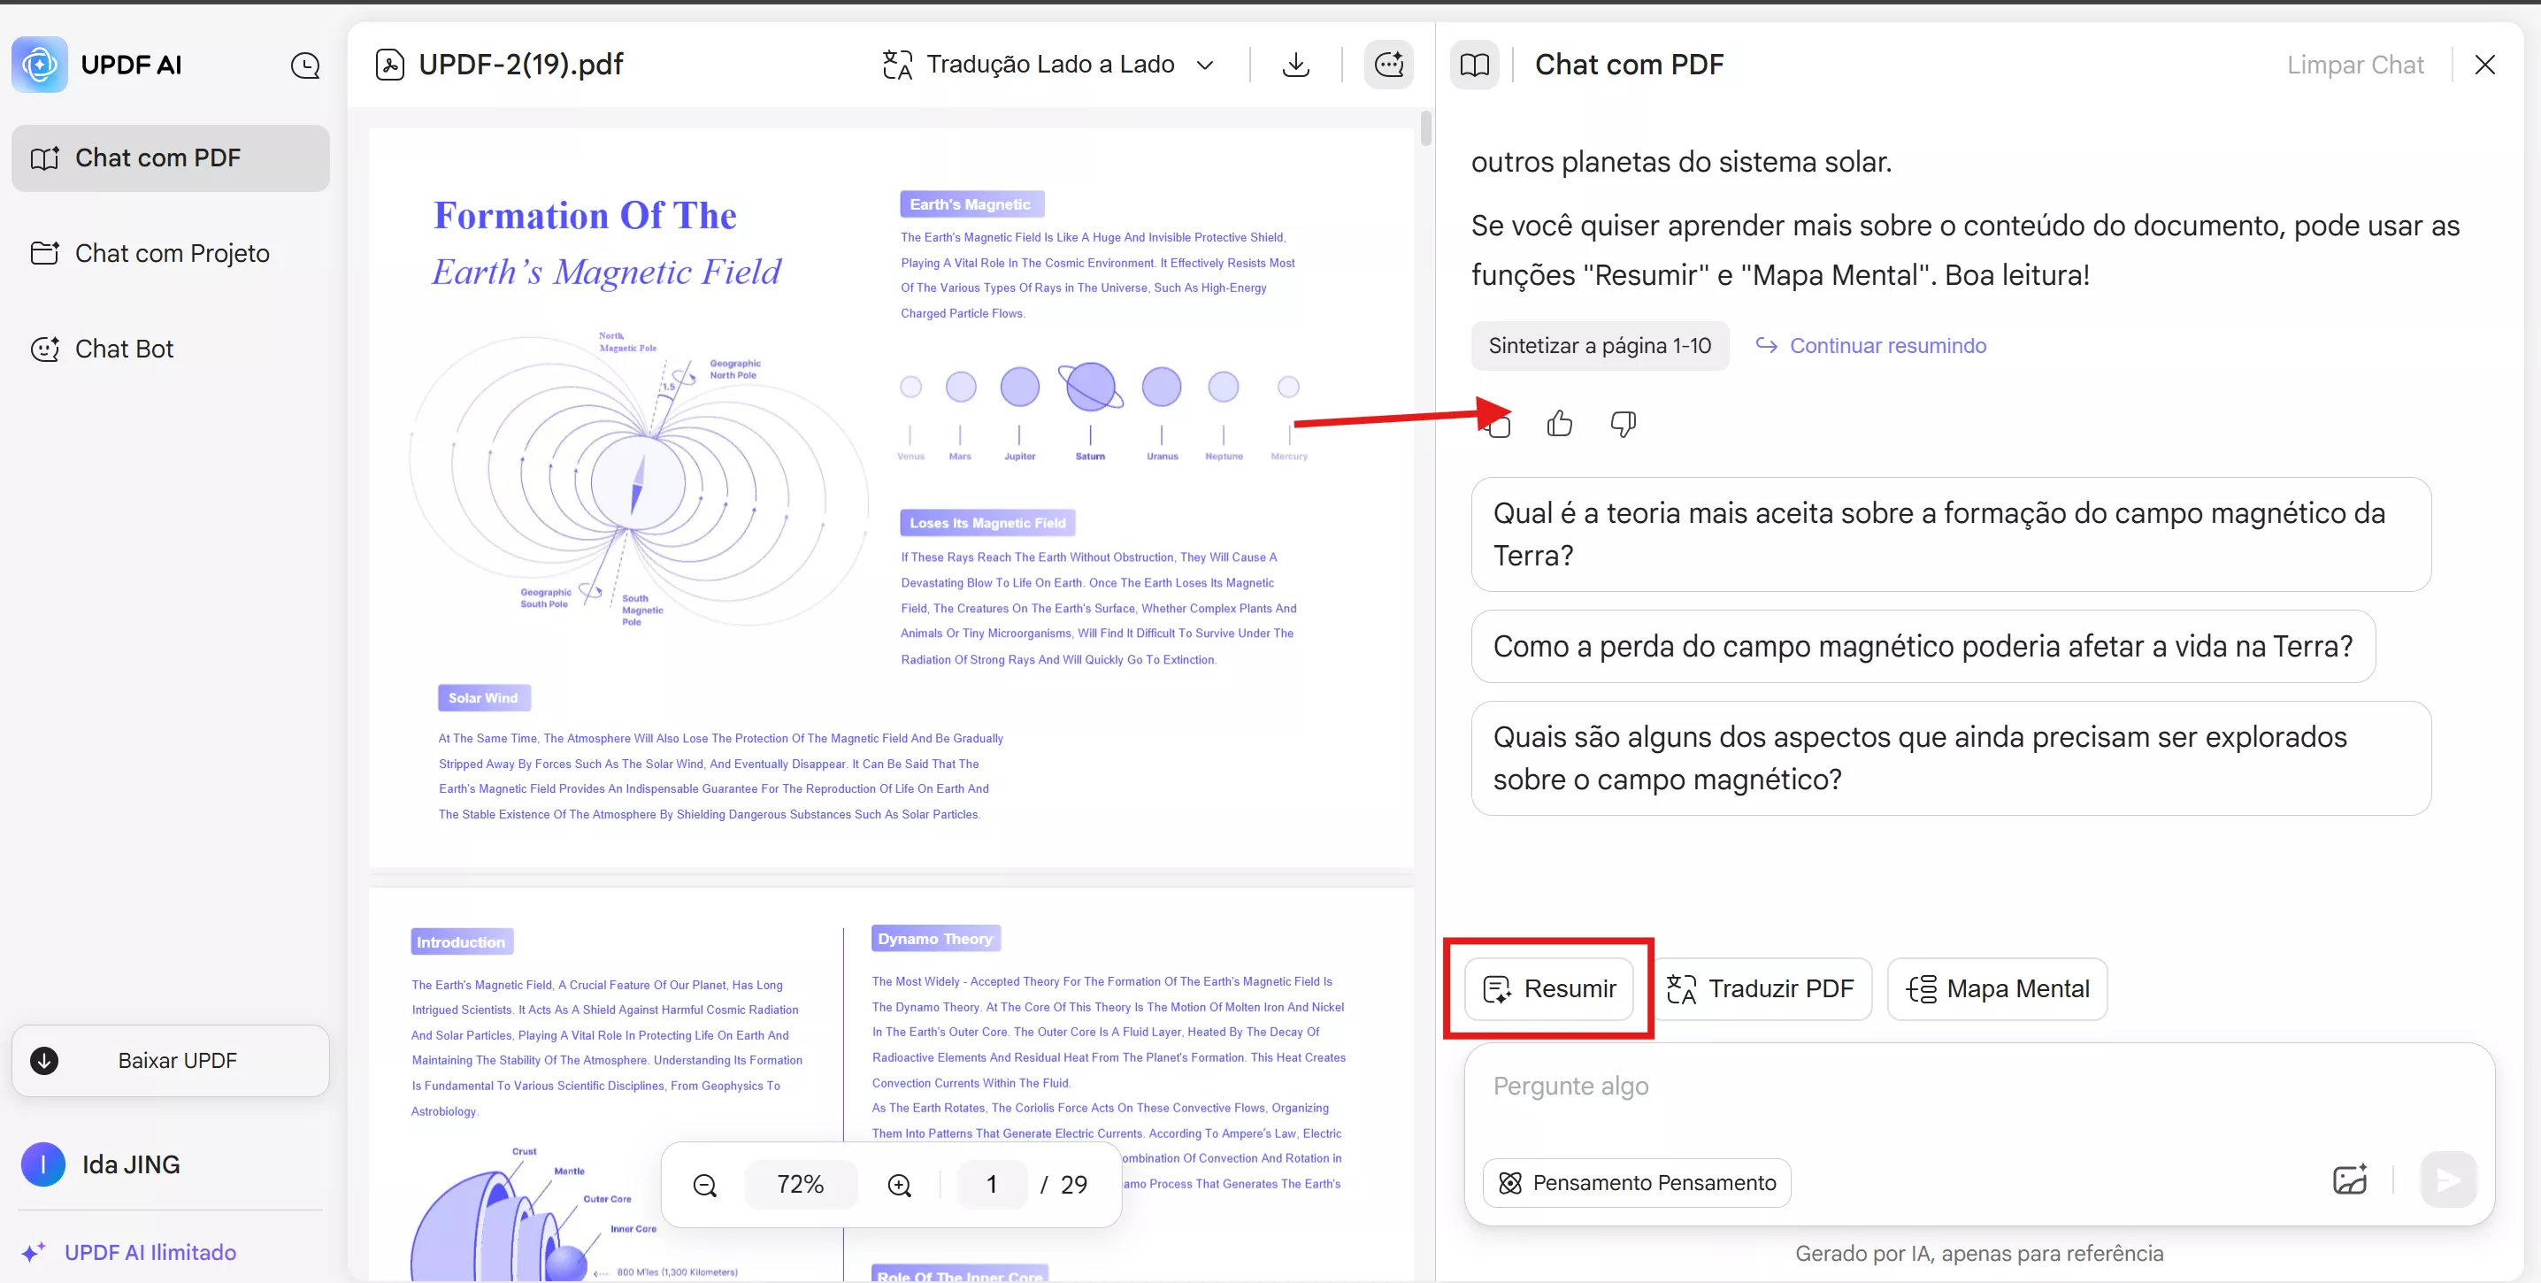Click UPDF AI Ilimitado link
Screen dimensions: 2541x1283
[x=150, y=1252]
